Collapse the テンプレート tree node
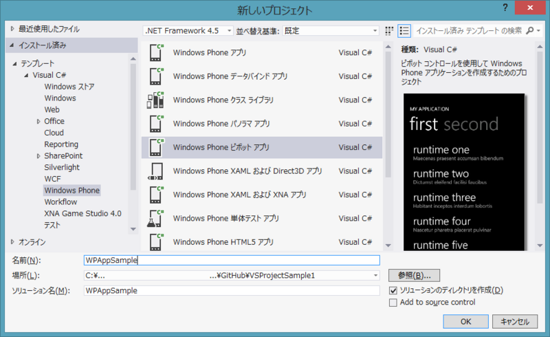 tap(14, 63)
